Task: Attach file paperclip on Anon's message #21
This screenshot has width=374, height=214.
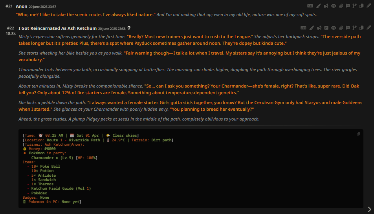Action: pos(341,6)
